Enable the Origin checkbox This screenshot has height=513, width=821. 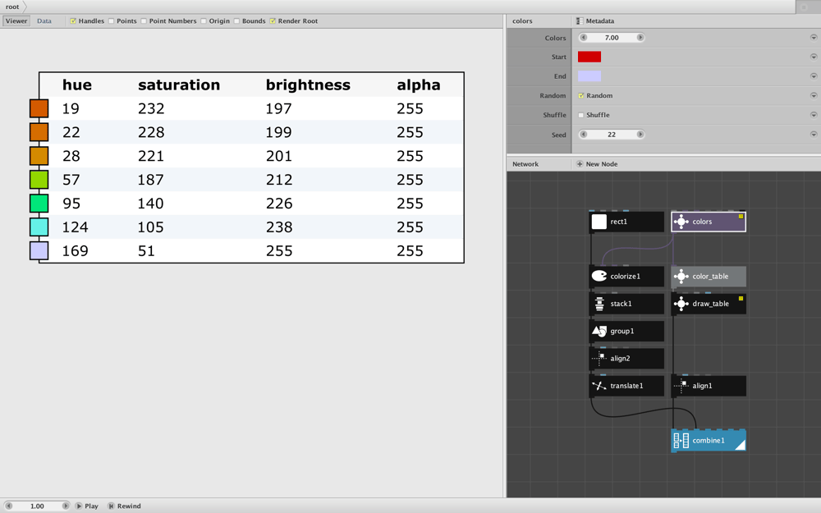pyautogui.click(x=203, y=21)
